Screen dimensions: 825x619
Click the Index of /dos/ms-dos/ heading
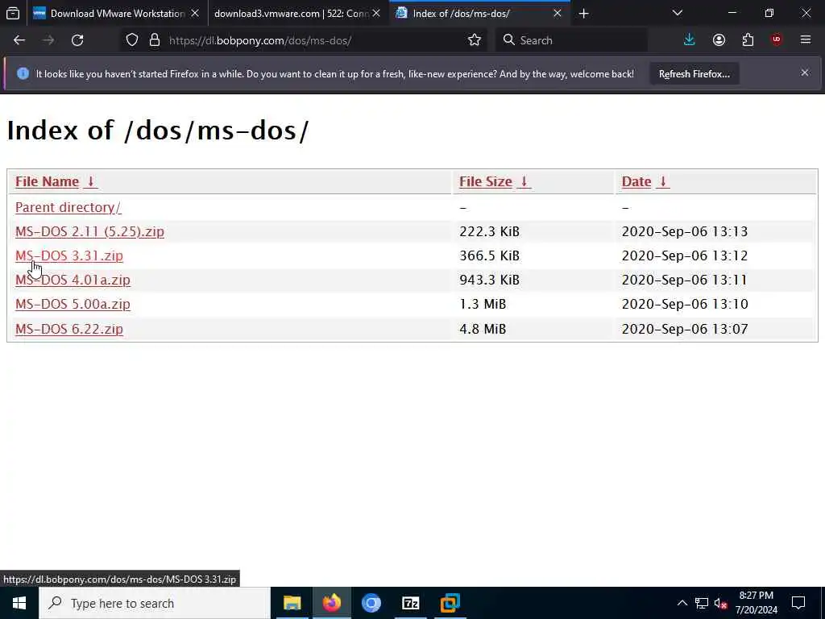coord(157,130)
